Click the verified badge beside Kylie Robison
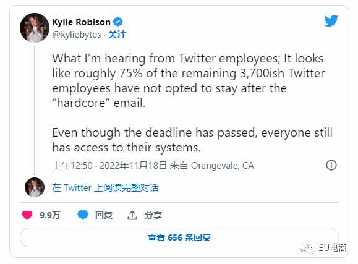The image size is (358, 264). tap(118, 22)
